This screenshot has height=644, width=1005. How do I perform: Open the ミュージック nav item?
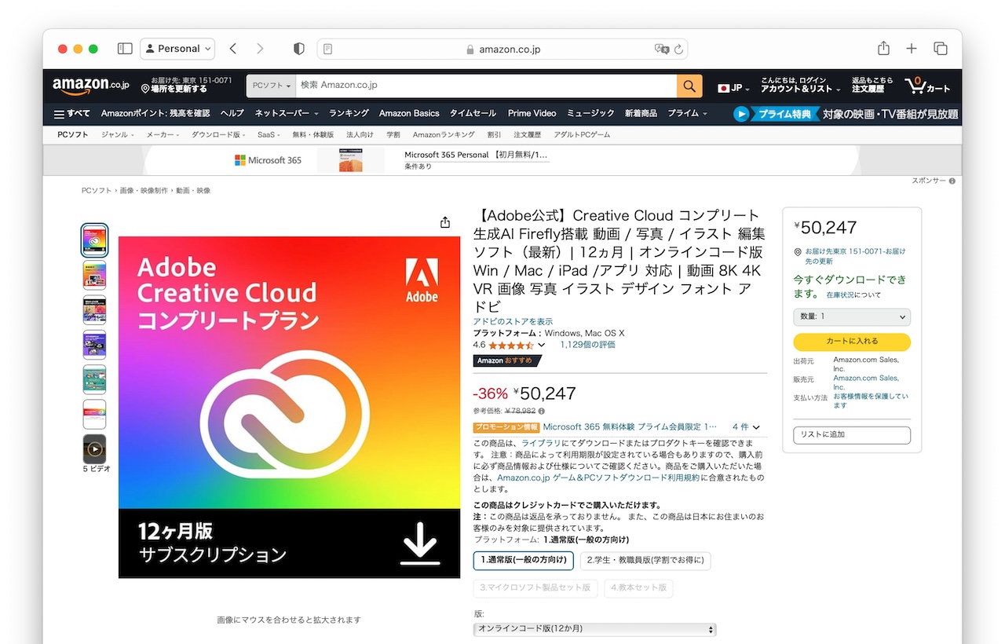[x=590, y=114]
